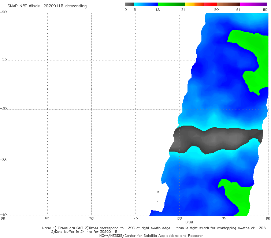
Task: Click the longitude label '85'
Action: 224,218
